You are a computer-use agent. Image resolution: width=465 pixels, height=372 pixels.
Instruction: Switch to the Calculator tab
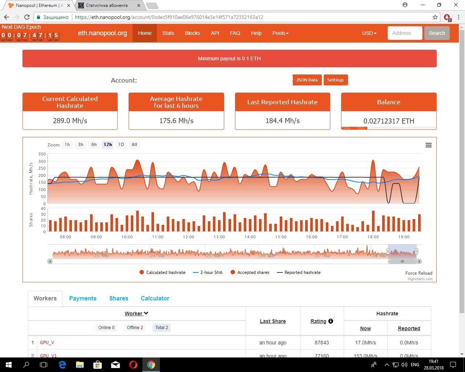click(x=155, y=298)
